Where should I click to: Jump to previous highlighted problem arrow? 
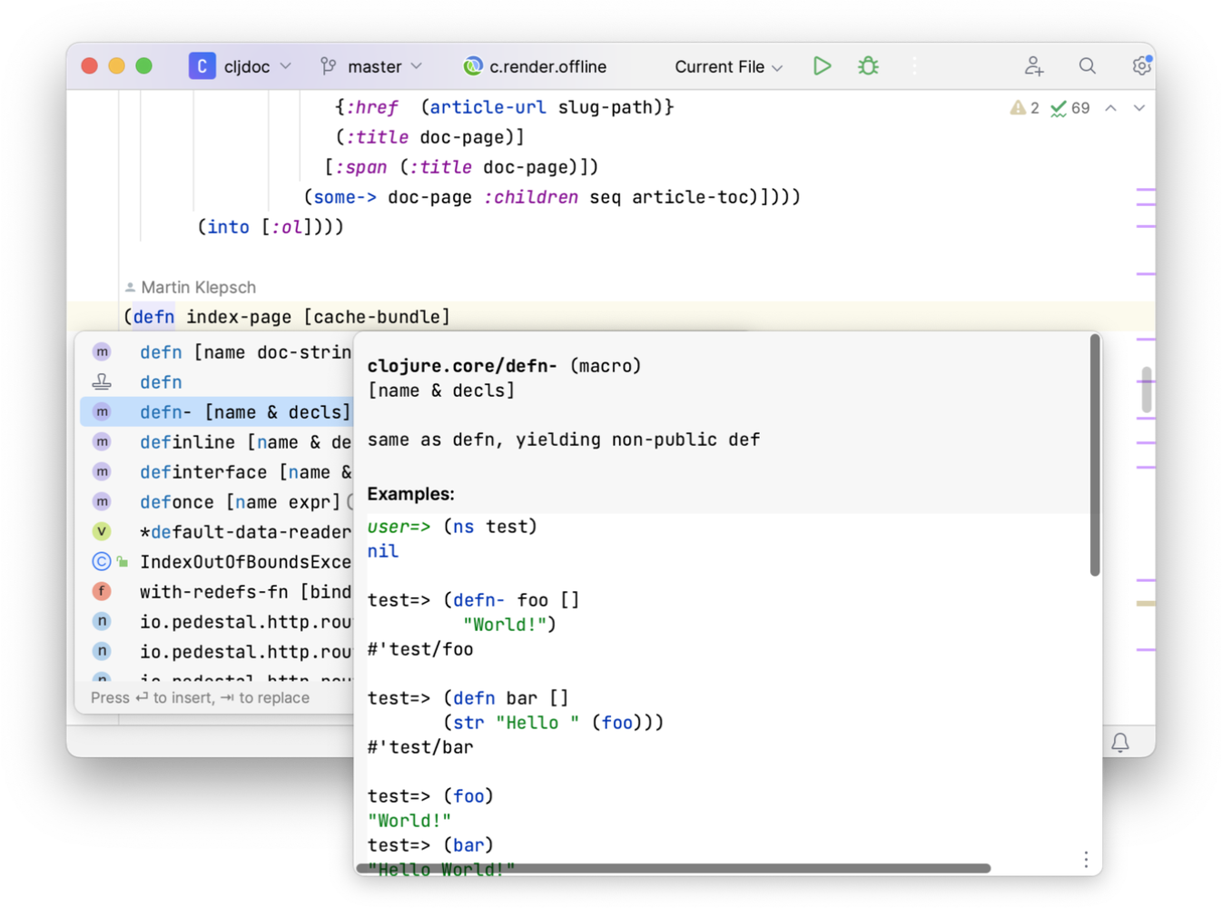pos(1110,108)
